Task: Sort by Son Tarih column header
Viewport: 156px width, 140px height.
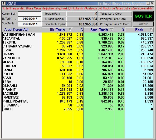Action: click(x=99, y=30)
